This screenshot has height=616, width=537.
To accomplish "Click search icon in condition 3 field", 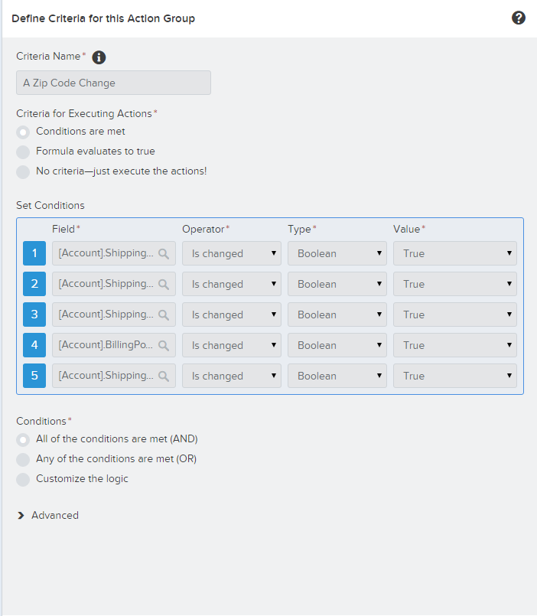I will (x=164, y=315).
